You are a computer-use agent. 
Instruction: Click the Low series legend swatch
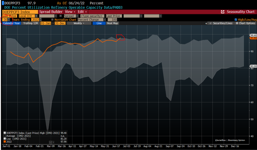click(5, 139)
